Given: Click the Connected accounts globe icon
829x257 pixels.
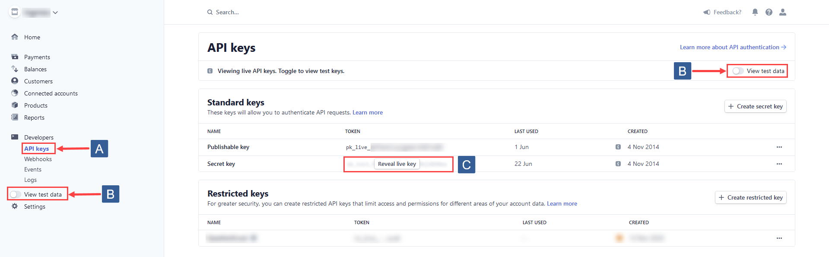Looking at the screenshot, I should pyautogui.click(x=15, y=93).
